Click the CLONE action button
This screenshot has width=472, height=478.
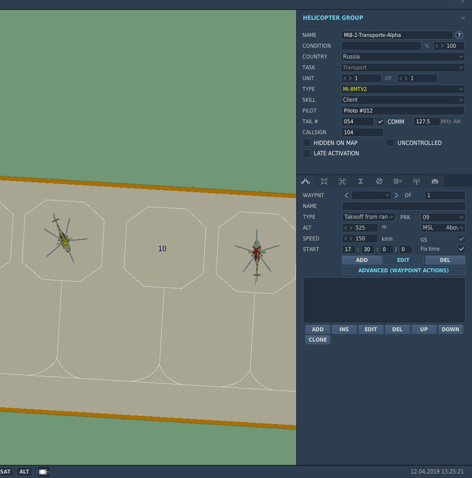(x=318, y=340)
